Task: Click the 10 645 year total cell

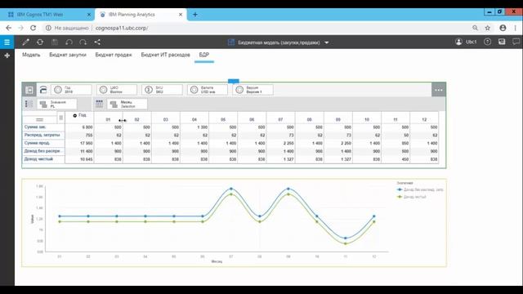Action: [80, 159]
